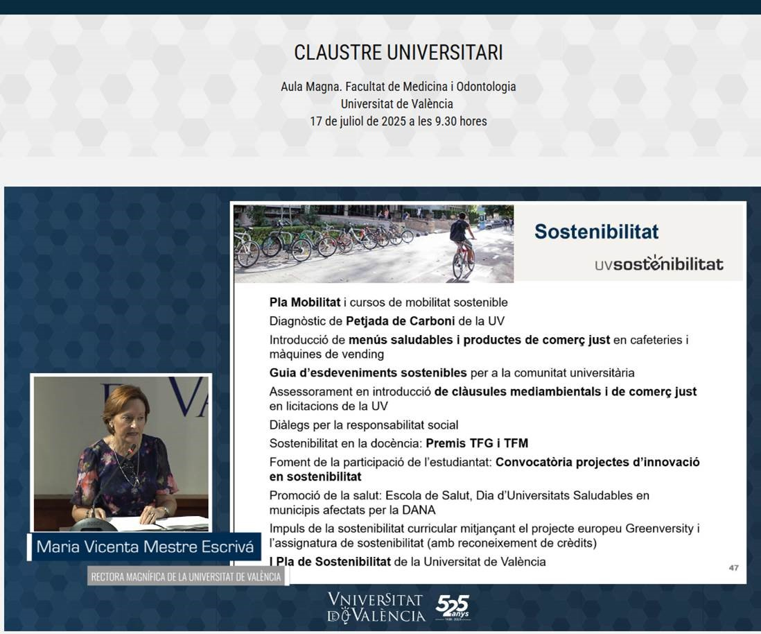Click the '17 de juliol de 2025' date line
The height and width of the screenshot is (634, 761).
[x=398, y=121]
